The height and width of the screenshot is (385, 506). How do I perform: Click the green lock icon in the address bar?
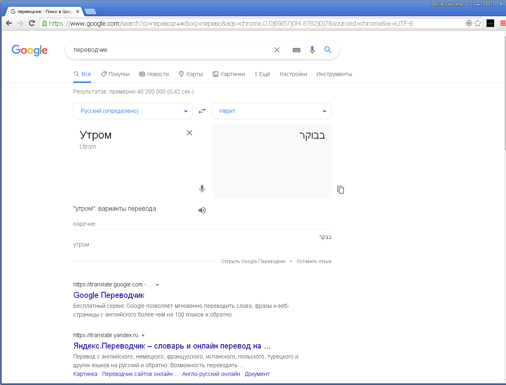(x=44, y=23)
